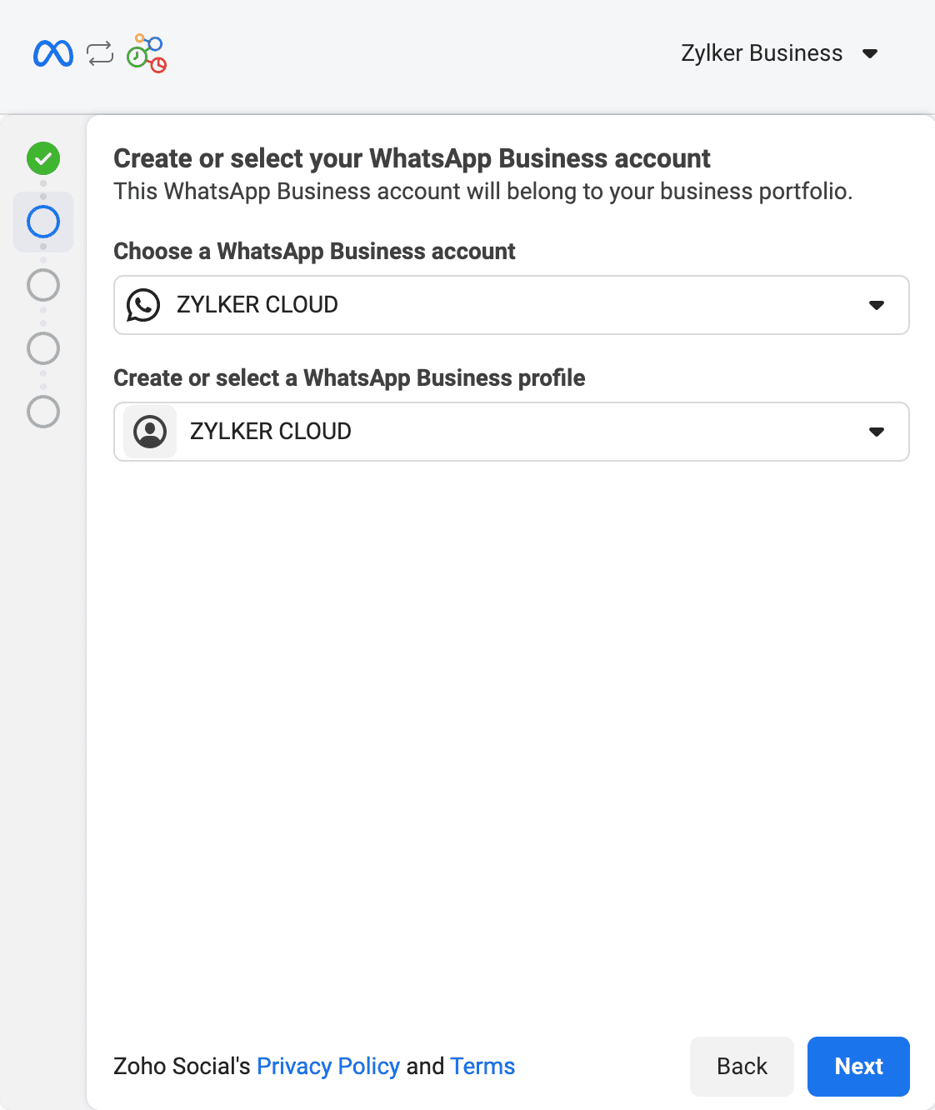Click the ZYLKER CLOUD account field
The width and height of the screenshot is (935, 1110).
click(511, 305)
